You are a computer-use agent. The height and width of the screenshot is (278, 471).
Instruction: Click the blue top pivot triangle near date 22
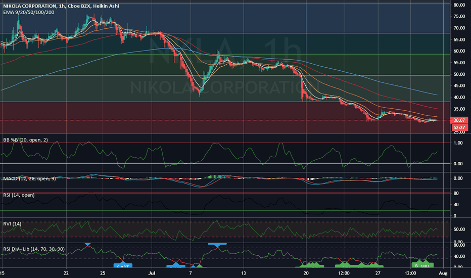87,244
